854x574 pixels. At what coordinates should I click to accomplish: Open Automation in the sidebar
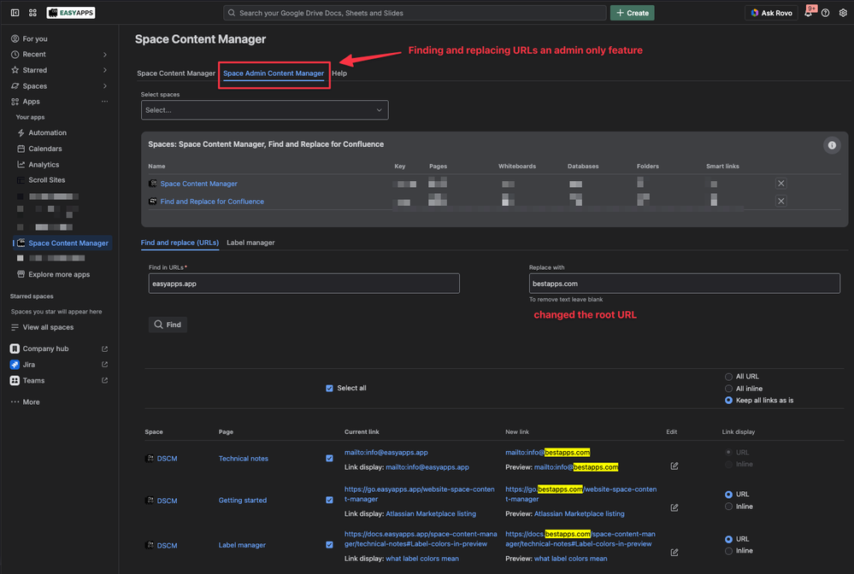coord(47,133)
